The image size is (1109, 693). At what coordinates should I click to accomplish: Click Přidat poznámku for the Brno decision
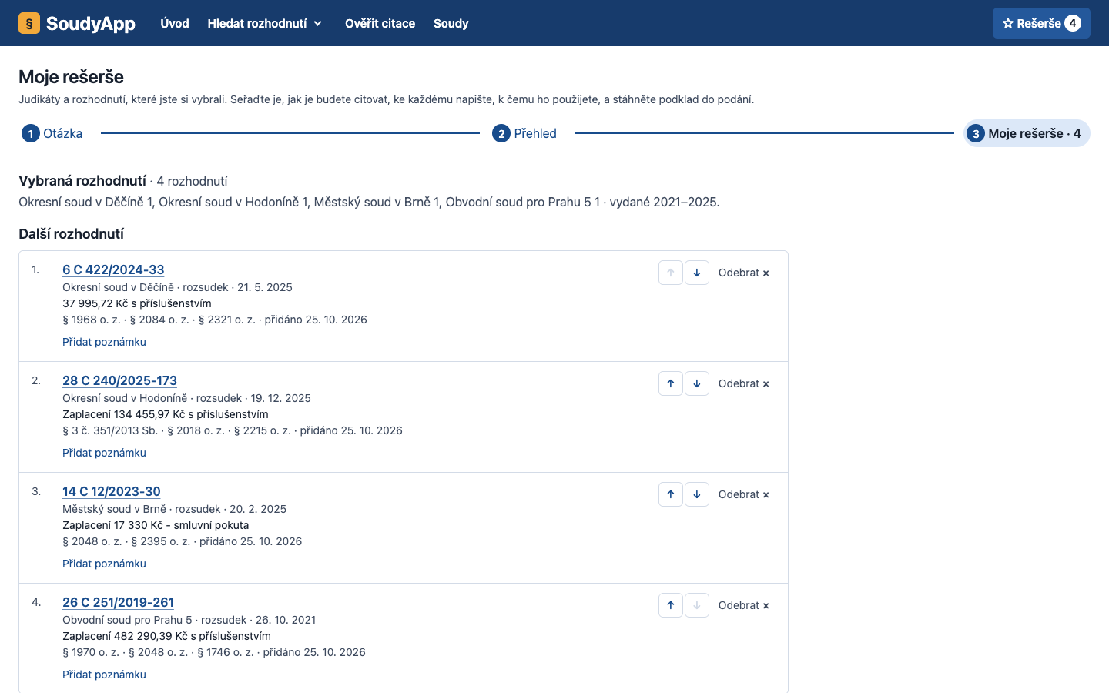[104, 564]
